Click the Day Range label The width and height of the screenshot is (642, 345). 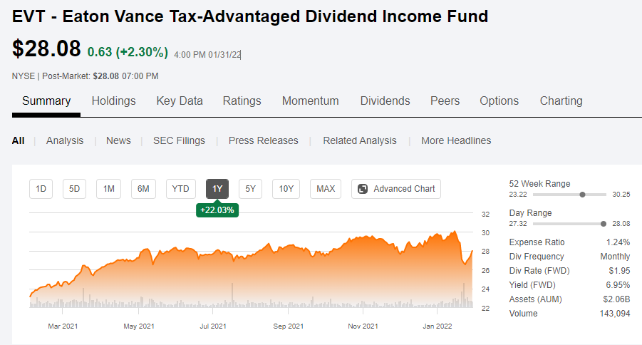(x=530, y=213)
